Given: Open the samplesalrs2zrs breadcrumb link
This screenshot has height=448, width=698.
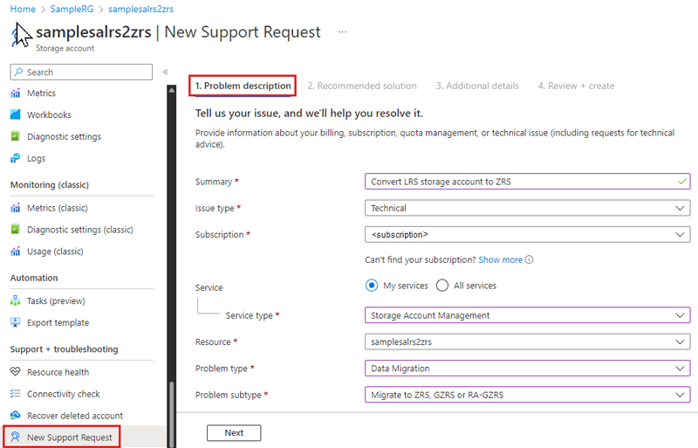Looking at the screenshot, I should pyautogui.click(x=140, y=9).
